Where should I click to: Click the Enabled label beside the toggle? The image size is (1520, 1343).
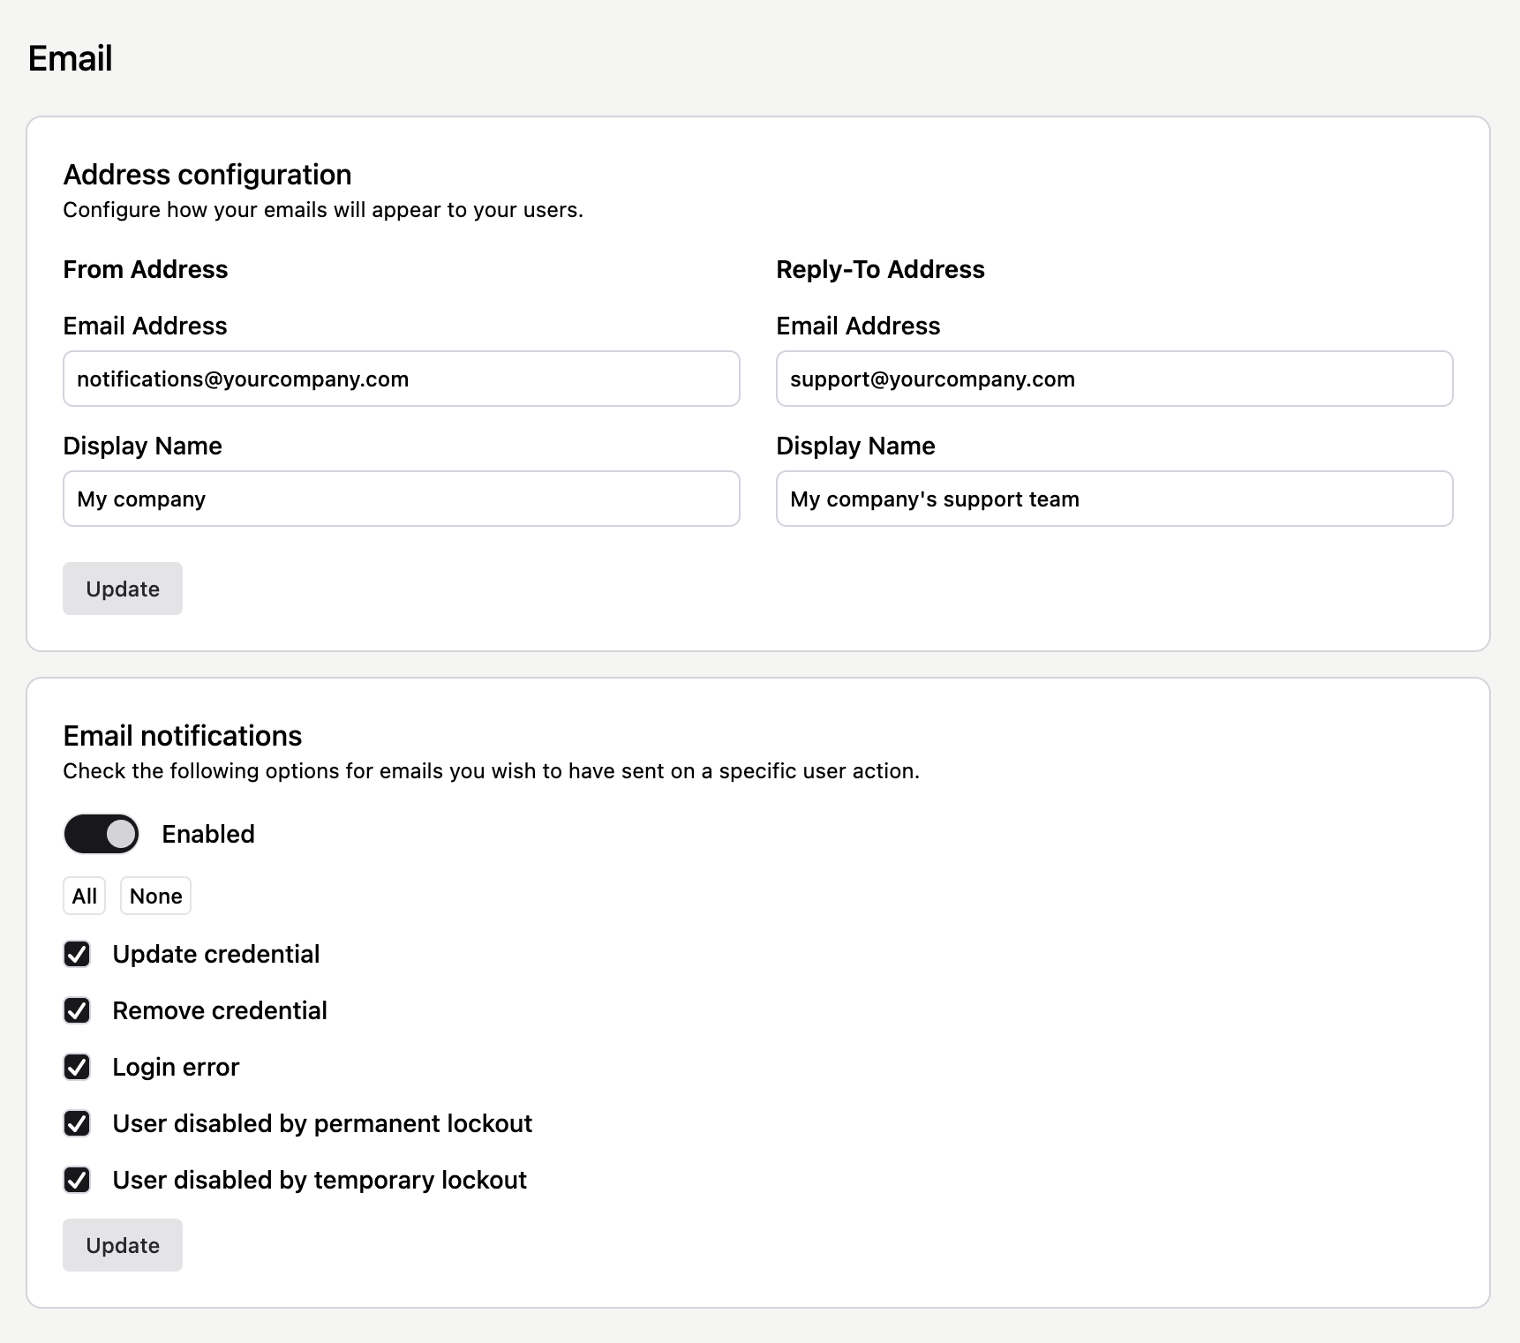[207, 834]
